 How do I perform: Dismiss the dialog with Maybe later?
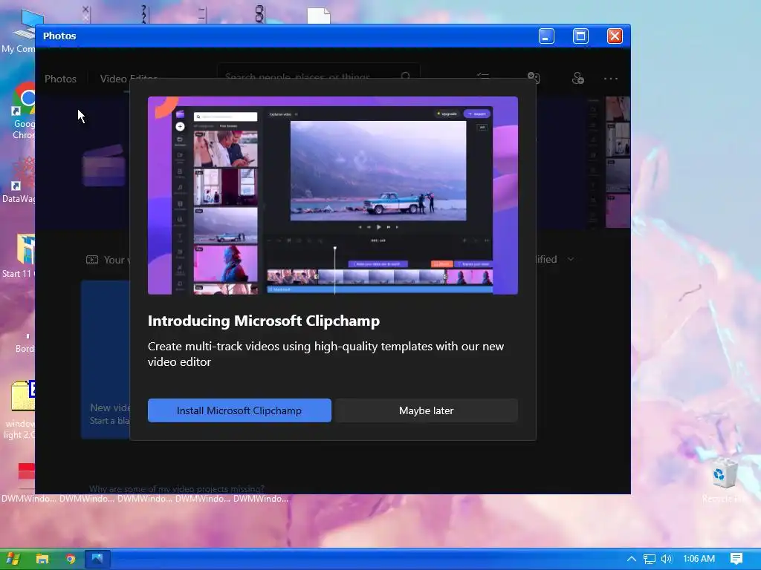(426, 410)
